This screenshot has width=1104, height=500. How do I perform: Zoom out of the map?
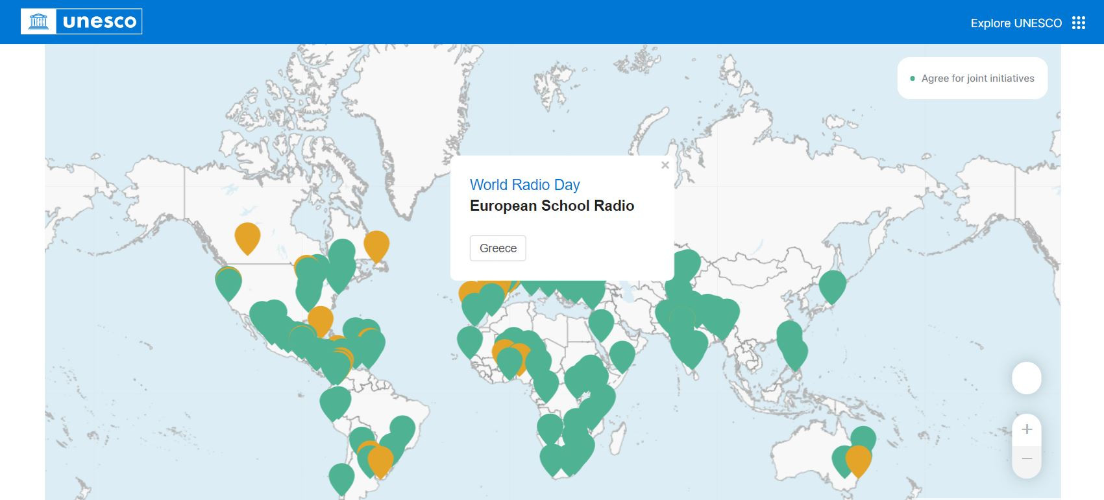click(x=1026, y=459)
